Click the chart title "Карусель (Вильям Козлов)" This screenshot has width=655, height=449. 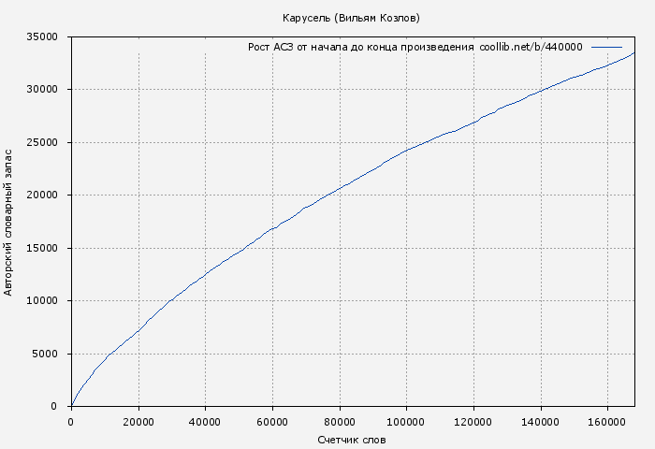(351, 18)
